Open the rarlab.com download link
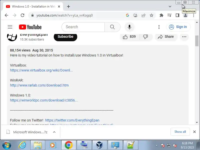This screenshot has width=200, height=150. pos(39,85)
